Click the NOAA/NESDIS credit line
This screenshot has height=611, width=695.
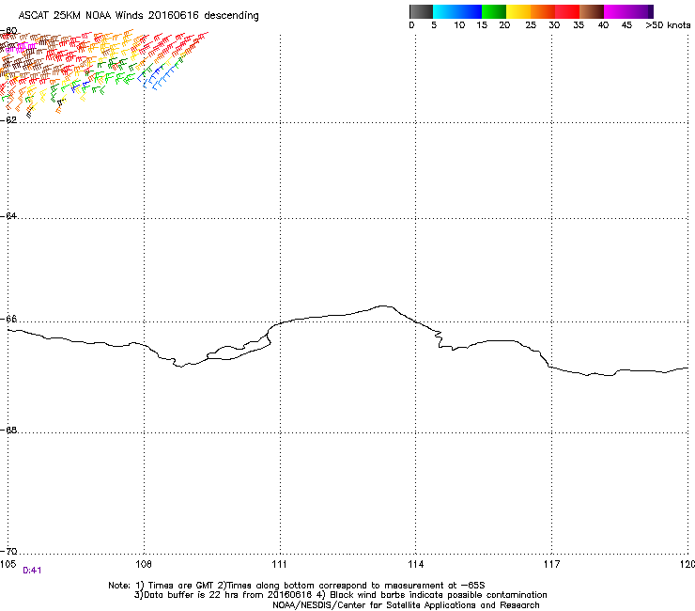(x=406, y=605)
